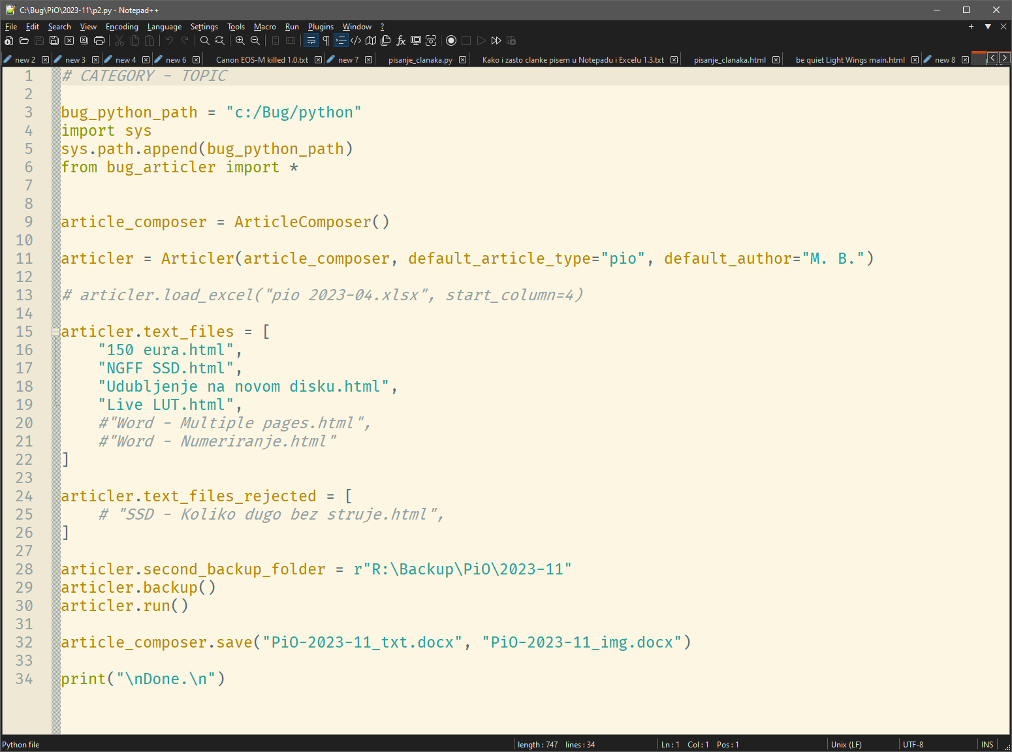
Task: Open Define Your Language code-brackets icon
Action: point(356,40)
